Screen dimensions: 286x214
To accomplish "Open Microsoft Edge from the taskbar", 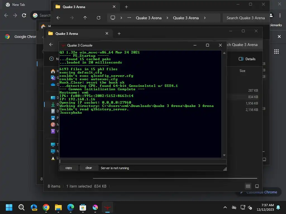I will (x=71, y=207).
